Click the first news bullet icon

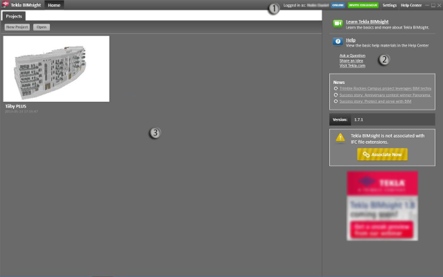pyautogui.click(x=336, y=89)
